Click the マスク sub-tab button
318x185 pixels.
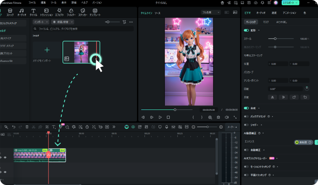click(266, 22)
